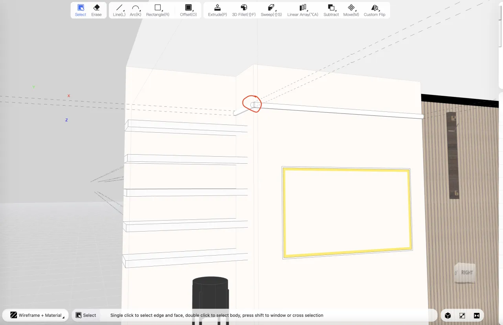503x325 pixels.
Task: Click the Select indicator in the status bar
Action: coord(86,315)
